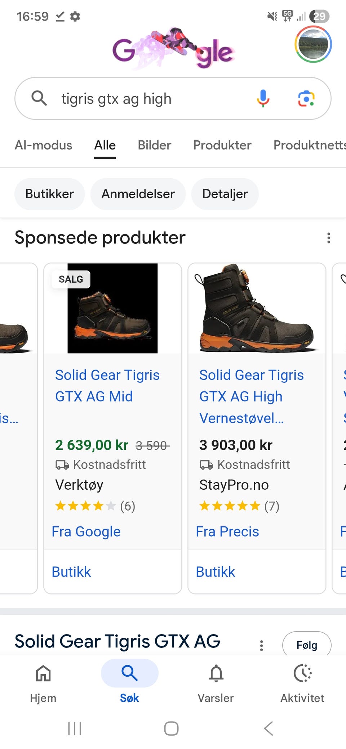
Task: Select the Anmeldelser filter chip
Action: [x=138, y=194]
